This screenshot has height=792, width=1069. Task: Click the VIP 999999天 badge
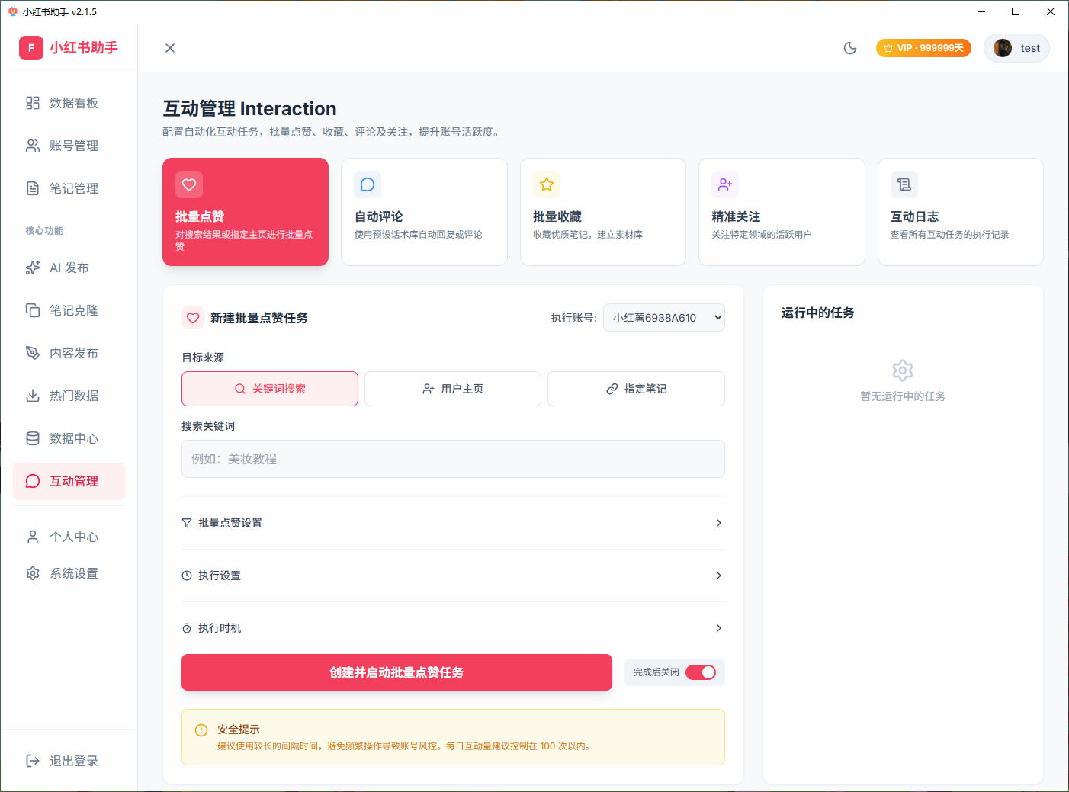pyautogui.click(x=923, y=47)
